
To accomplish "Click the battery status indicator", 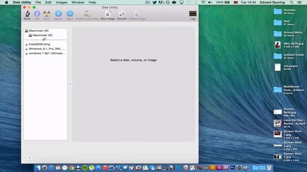I will pyautogui.click(x=223, y=2).
